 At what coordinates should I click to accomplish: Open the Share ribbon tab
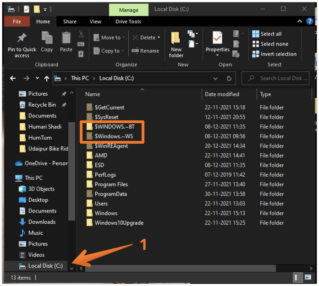pyautogui.click(x=70, y=22)
